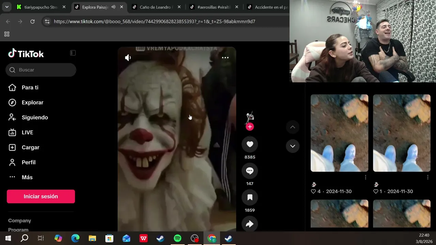Close the Explora Paisaje tab
Screen dimensions: 436x245
(122, 7)
